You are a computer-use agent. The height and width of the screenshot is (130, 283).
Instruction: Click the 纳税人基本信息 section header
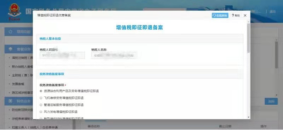[50, 39]
